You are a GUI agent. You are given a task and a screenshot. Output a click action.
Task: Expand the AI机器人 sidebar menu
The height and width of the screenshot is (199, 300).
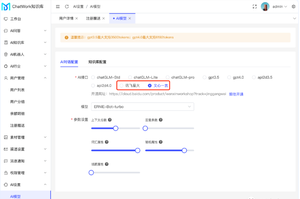pos(45,54)
